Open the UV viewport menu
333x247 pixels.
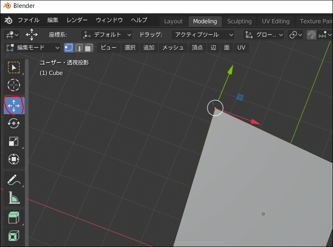241,47
